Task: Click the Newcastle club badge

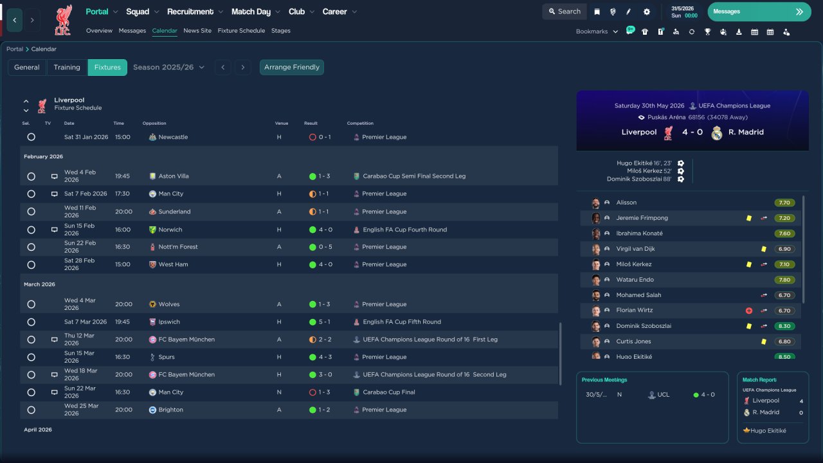Action: (152, 137)
